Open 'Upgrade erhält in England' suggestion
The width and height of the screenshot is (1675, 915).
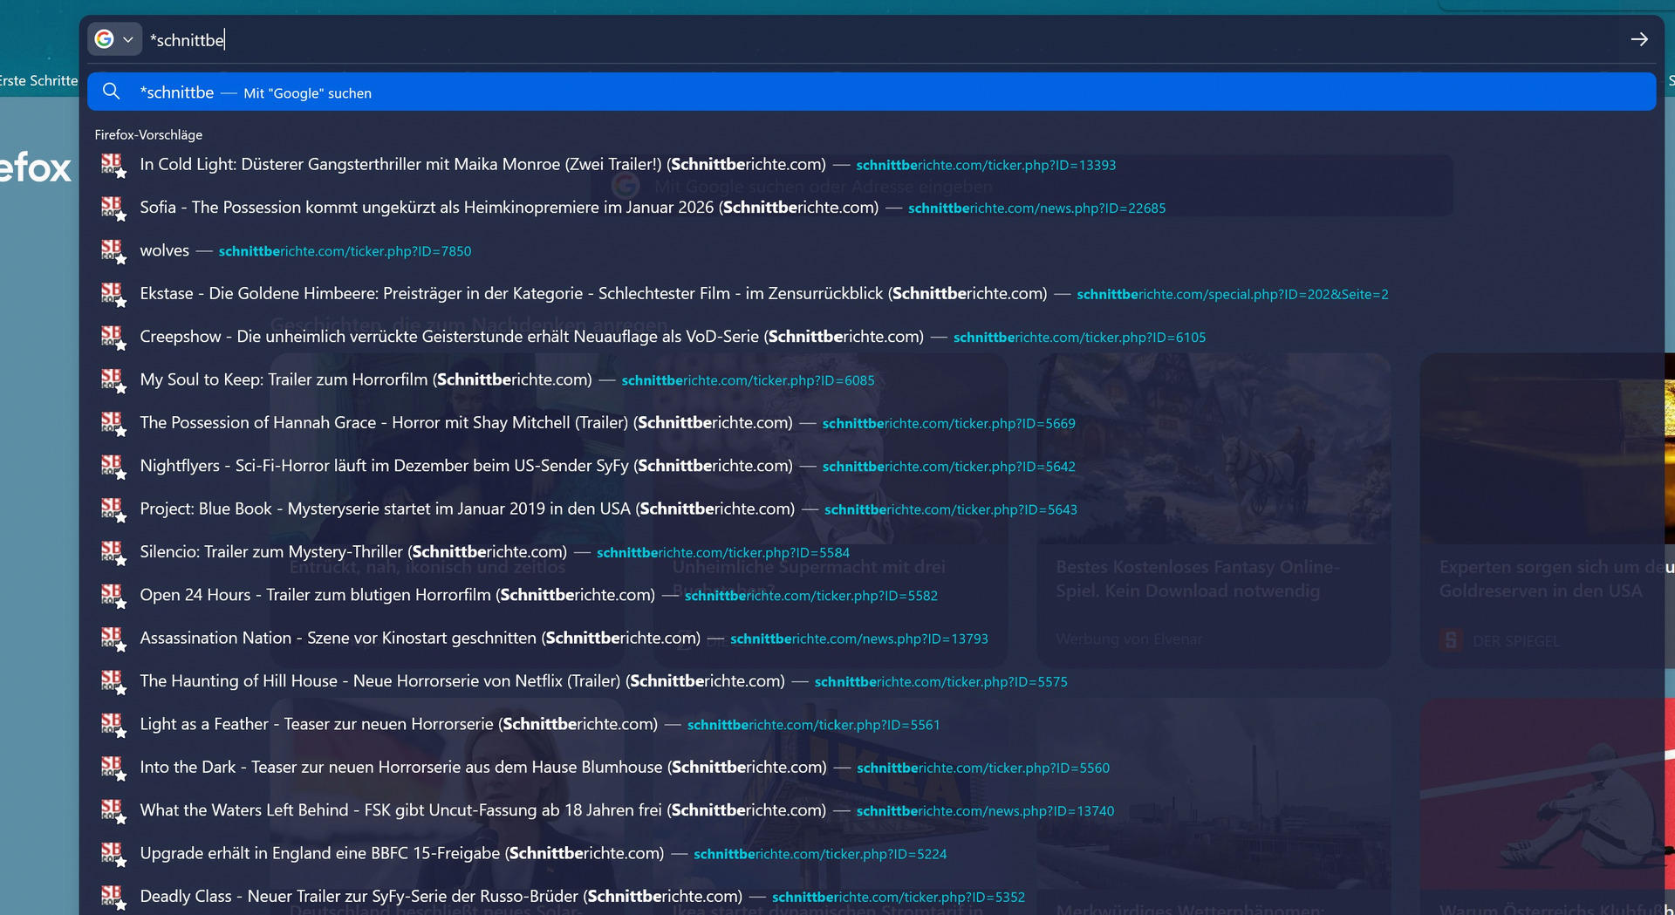click(x=872, y=853)
